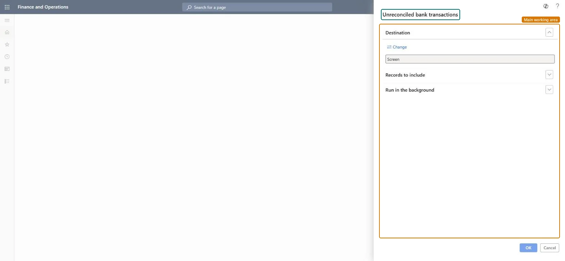Image resolution: width=565 pixels, height=261 pixels.
Task: Open Modules list icon in sidebar
Action: (7, 81)
